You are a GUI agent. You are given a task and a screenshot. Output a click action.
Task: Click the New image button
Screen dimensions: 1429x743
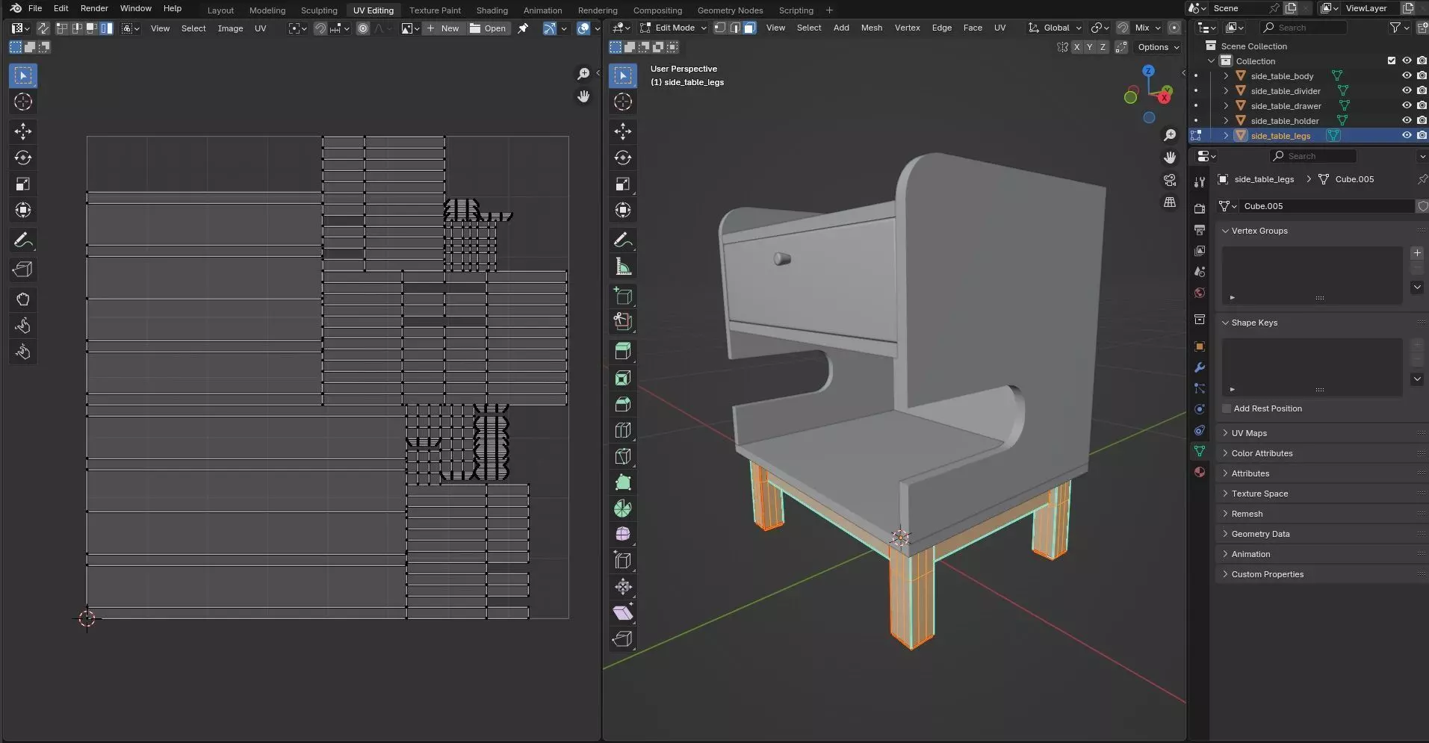tap(443, 28)
